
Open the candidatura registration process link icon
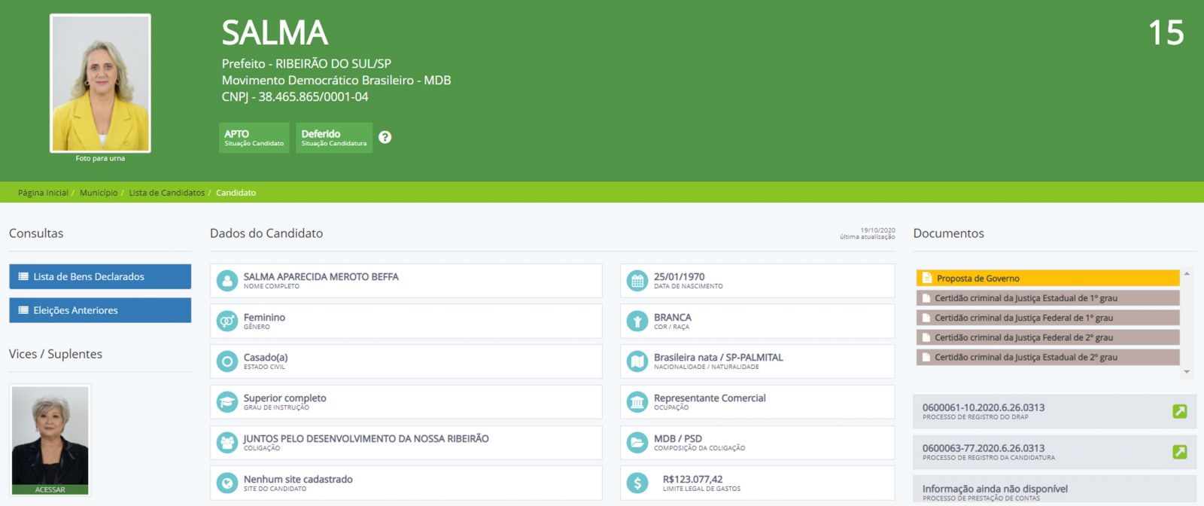click(x=1179, y=452)
